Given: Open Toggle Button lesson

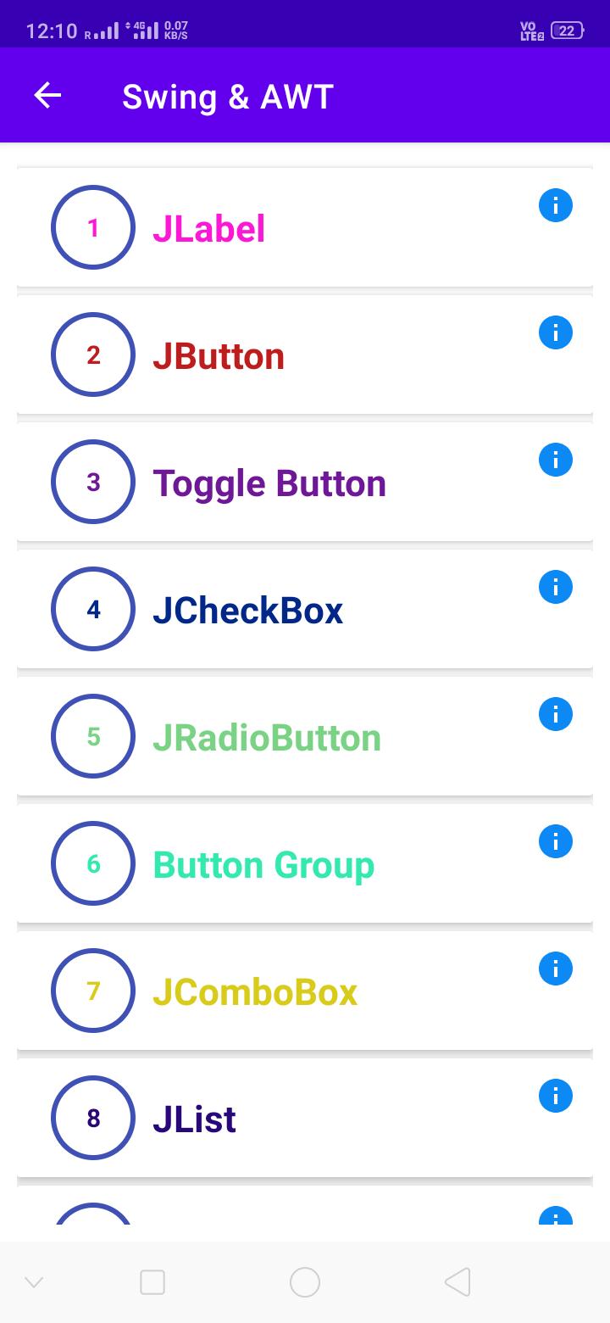Looking at the screenshot, I should click(305, 482).
